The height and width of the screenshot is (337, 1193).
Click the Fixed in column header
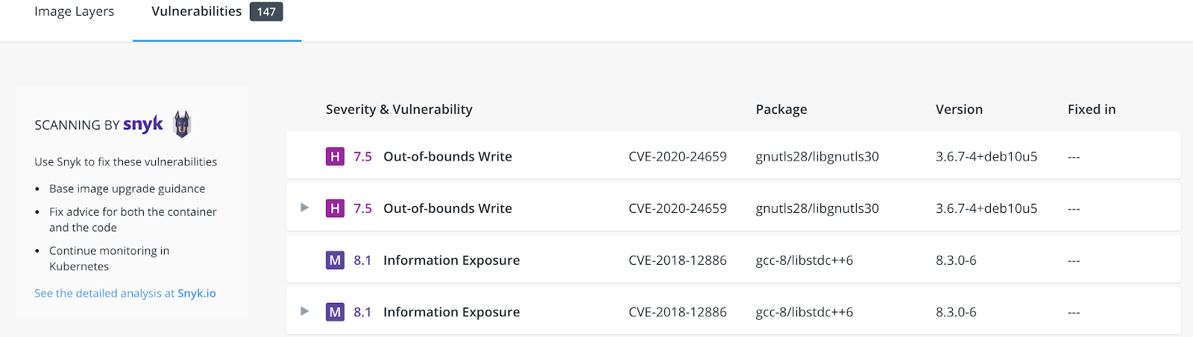1092,109
